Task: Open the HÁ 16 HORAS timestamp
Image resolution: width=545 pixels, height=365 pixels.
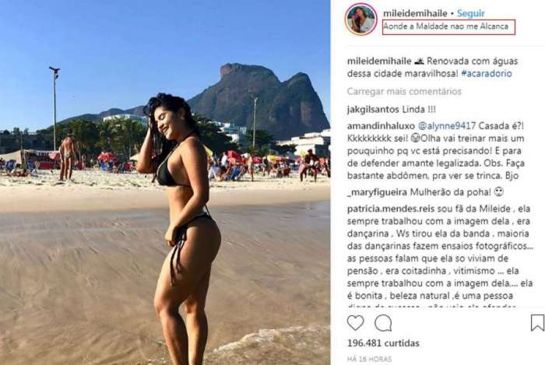Action: (x=369, y=359)
